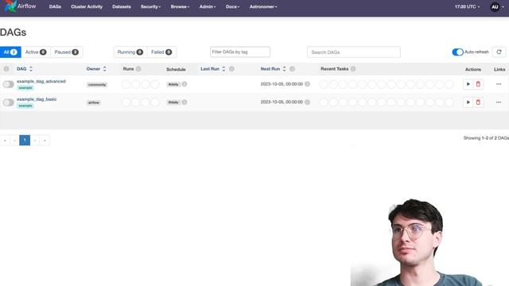The height and width of the screenshot is (286, 509).
Task: Filter by Failed DAGs
Action: (x=161, y=52)
